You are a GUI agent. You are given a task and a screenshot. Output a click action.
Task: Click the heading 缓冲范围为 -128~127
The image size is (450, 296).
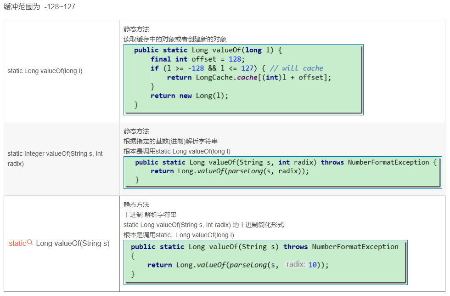39,7
